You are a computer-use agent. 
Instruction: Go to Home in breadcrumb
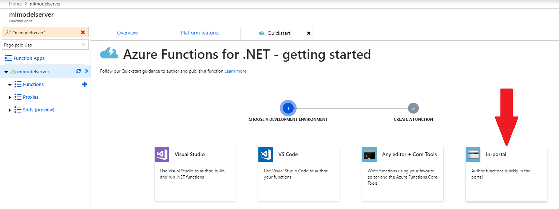pos(15,4)
